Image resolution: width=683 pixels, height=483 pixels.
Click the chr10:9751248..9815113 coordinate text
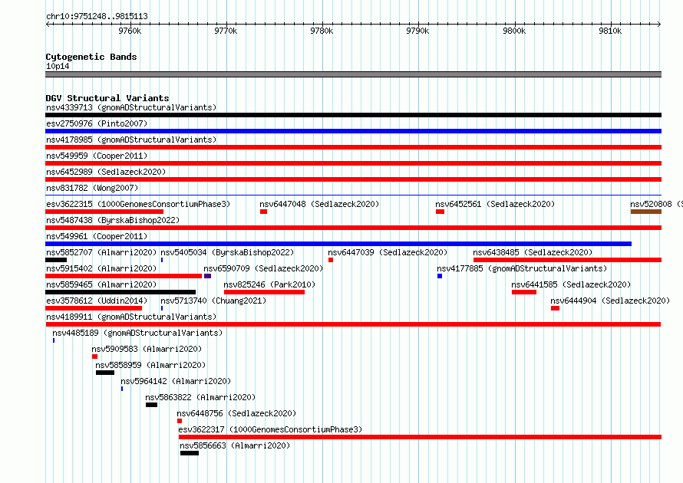click(97, 17)
